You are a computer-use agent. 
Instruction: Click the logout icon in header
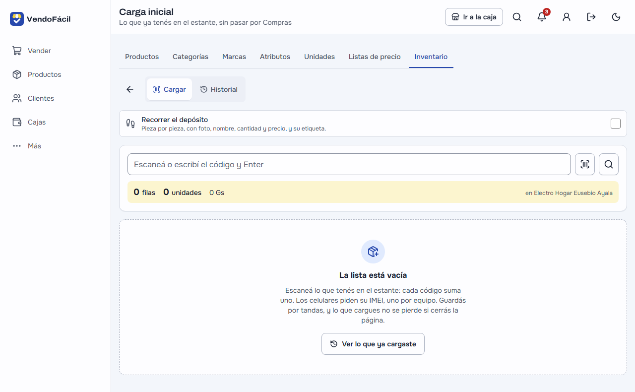[591, 17]
